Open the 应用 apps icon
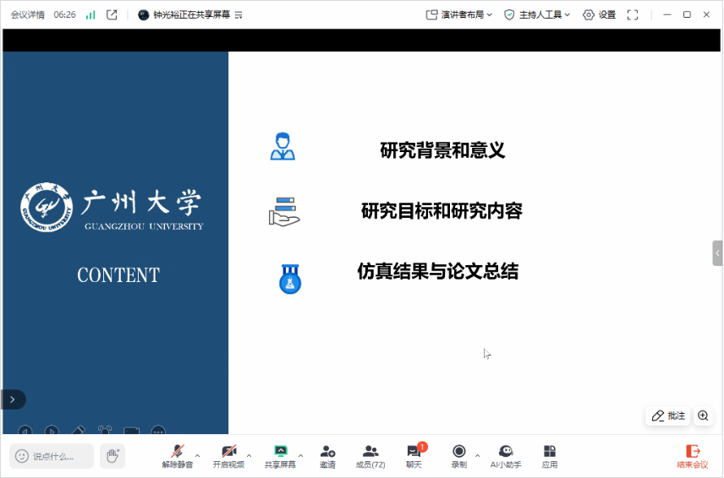The width and height of the screenshot is (724, 478). coord(550,455)
